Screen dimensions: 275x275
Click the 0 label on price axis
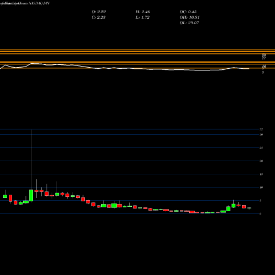pyautogui.click(x=261, y=214)
